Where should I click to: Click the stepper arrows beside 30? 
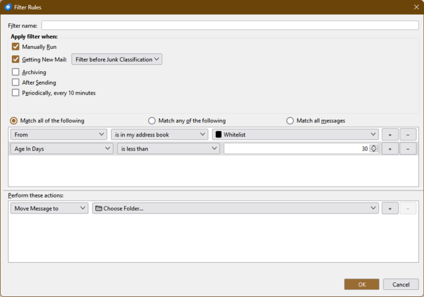[373, 148]
